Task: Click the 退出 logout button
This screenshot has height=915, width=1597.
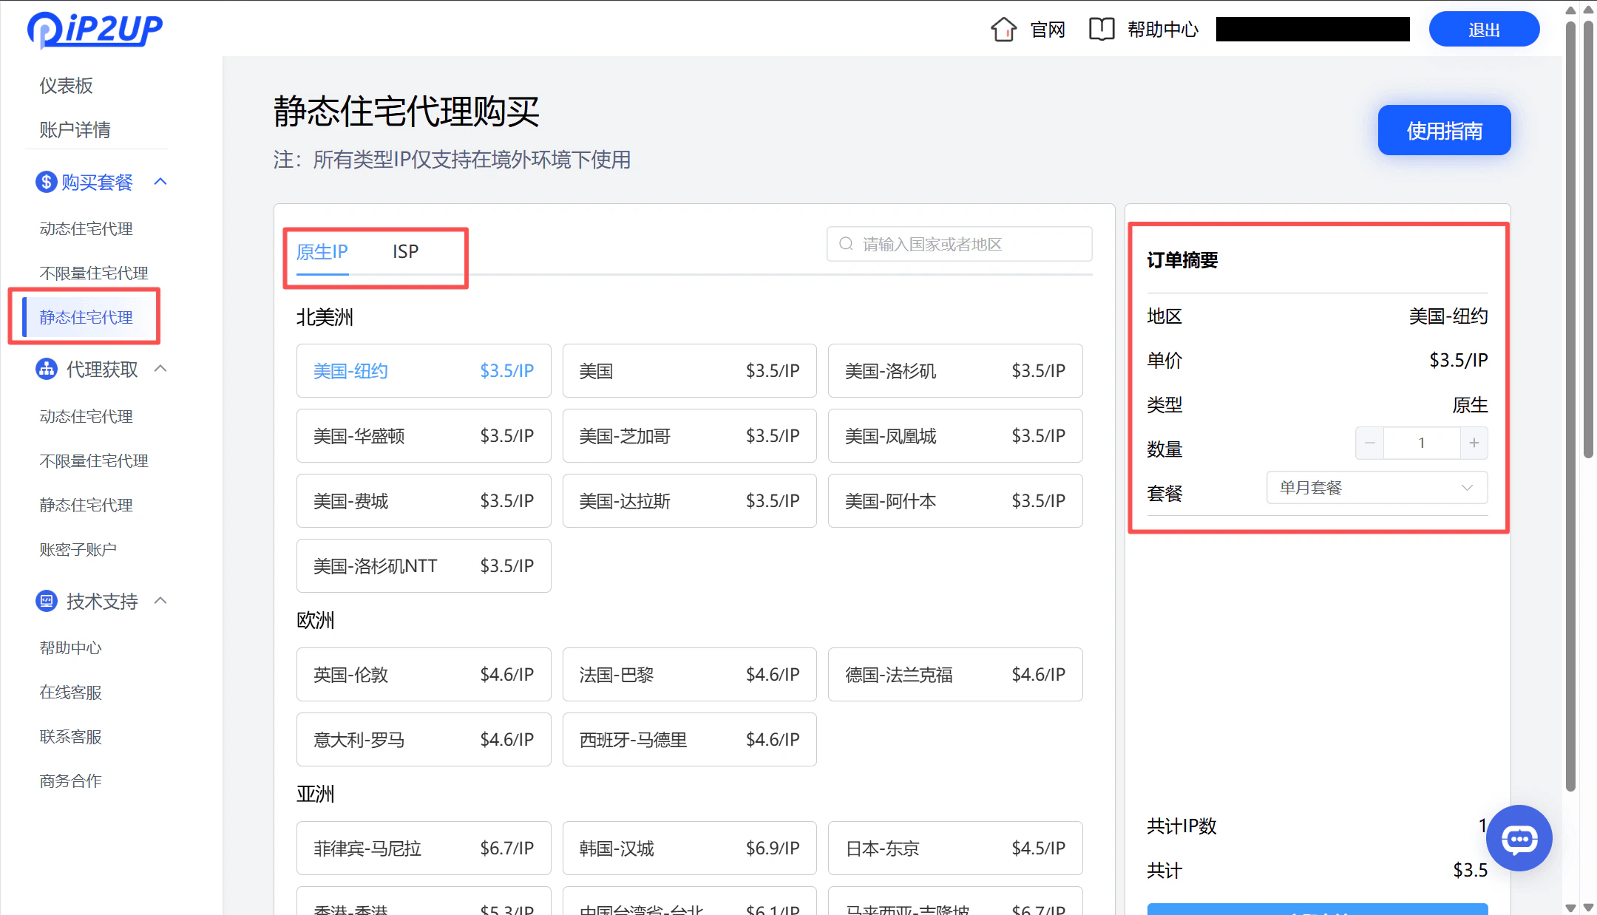Action: tap(1483, 29)
